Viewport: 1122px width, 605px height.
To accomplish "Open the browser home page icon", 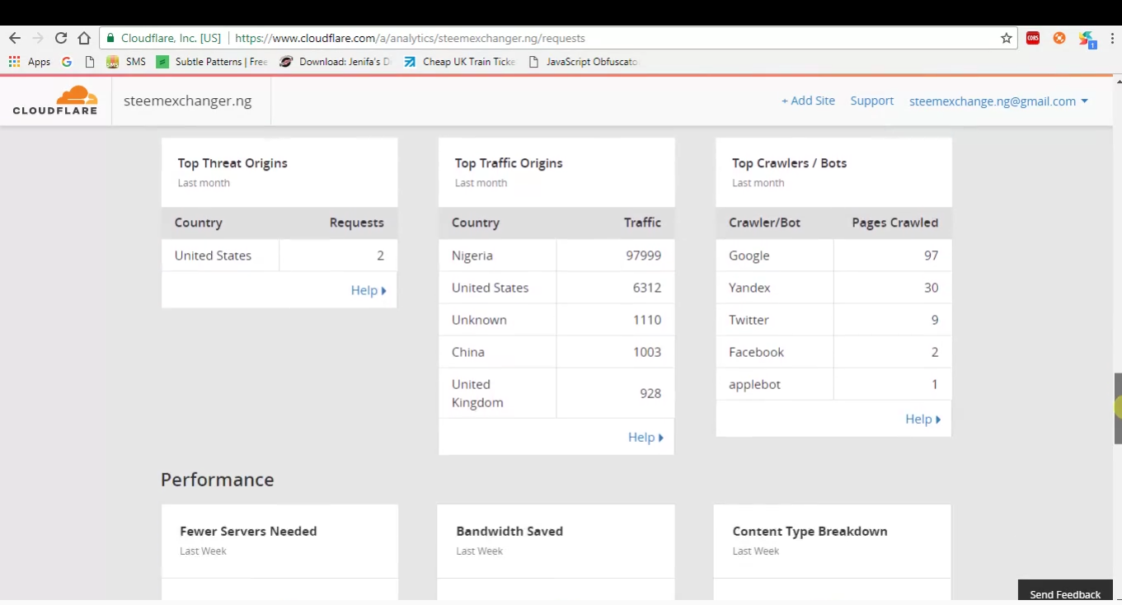I will click(84, 38).
